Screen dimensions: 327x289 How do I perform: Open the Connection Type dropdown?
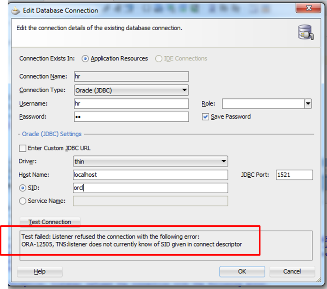(x=132, y=90)
